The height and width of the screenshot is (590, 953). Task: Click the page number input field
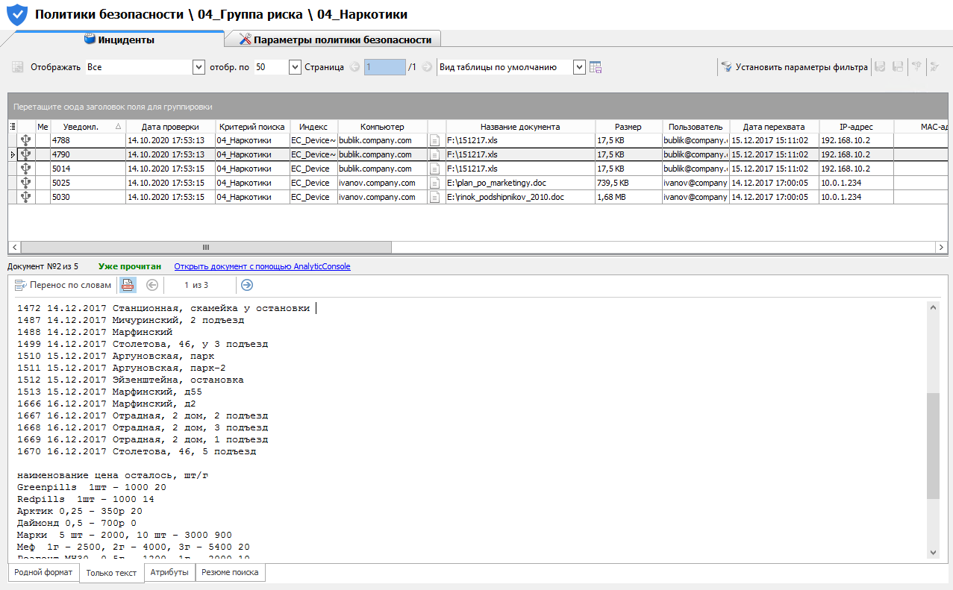click(384, 67)
